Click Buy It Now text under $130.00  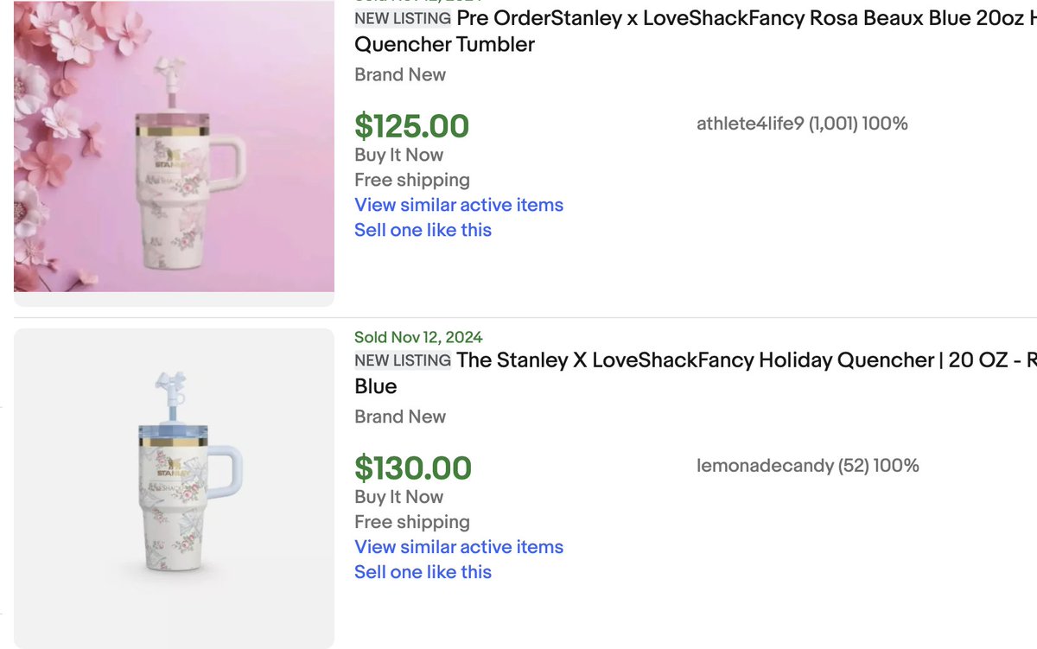pyautogui.click(x=398, y=497)
